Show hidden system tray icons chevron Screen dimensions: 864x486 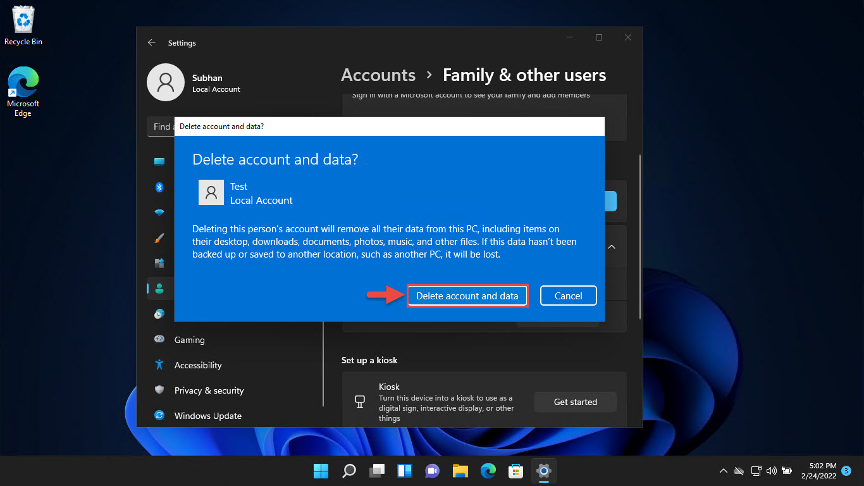[723, 471]
